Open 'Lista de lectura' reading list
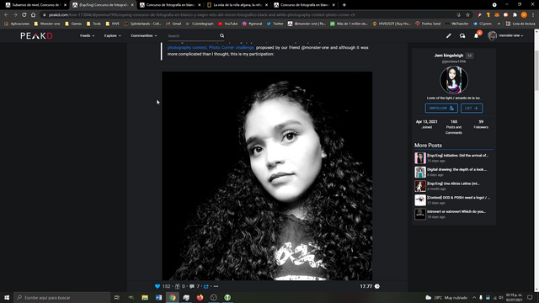The width and height of the screenshot is (539, 303). click(x=520, y=24)
